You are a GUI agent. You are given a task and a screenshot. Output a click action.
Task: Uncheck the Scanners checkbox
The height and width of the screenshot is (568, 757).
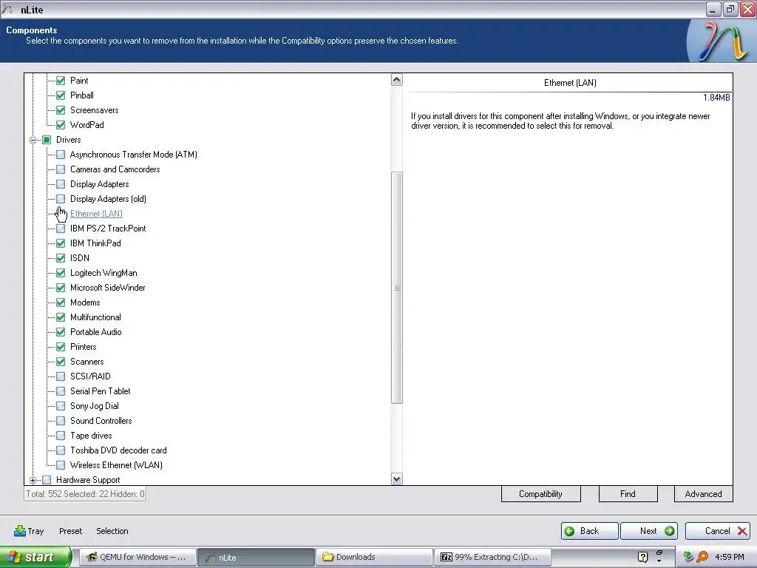pyautogui.click(x=61, y=361)
